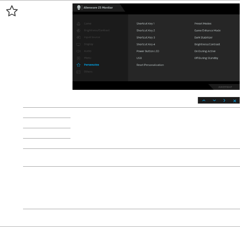Click the Menu list icon
Viewport: 240px width, 227px height.
pyautogui.click(x=78, y=58)
